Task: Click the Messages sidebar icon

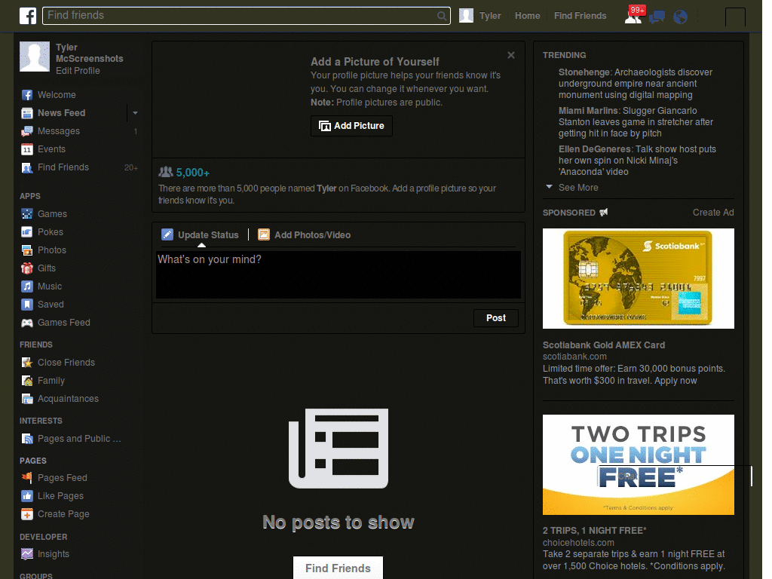Action: pos(27,131)
